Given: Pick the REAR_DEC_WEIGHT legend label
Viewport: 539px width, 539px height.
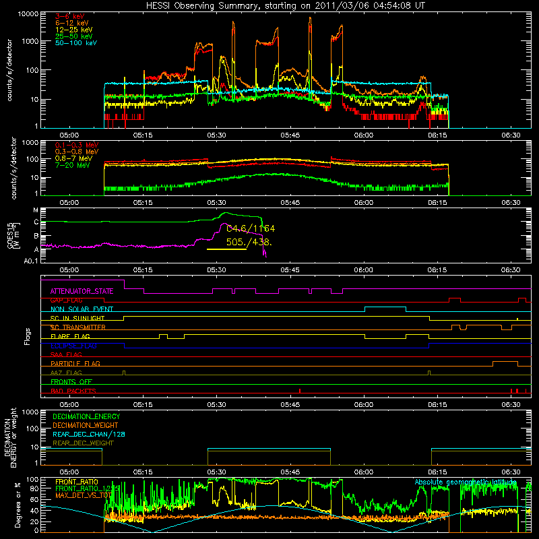Looking at the screenshot, I should (83, 443).
